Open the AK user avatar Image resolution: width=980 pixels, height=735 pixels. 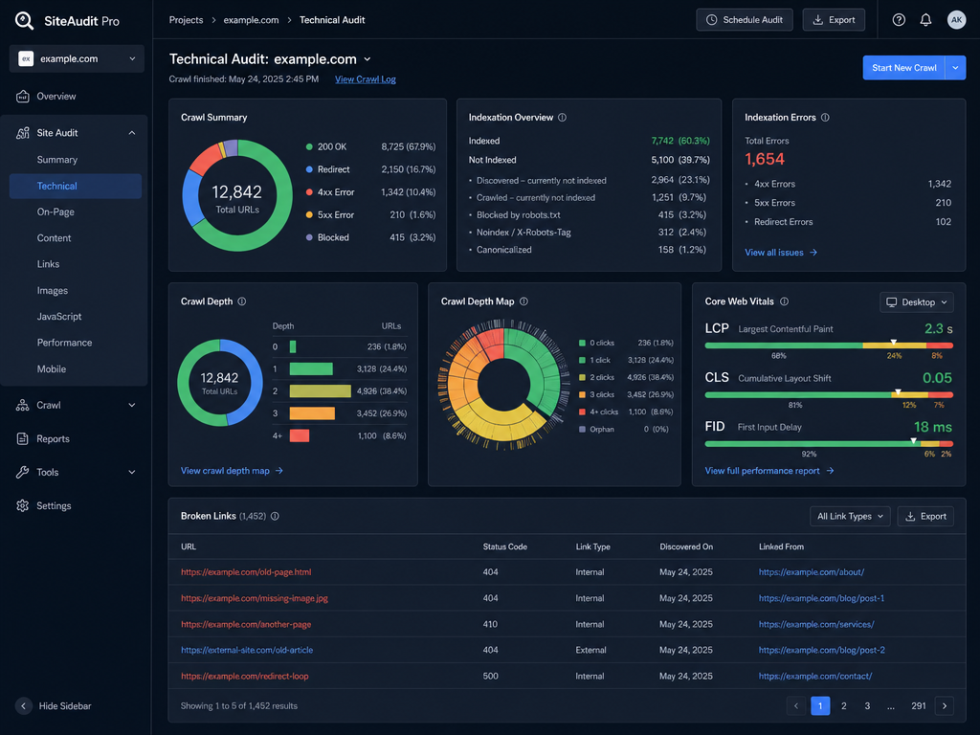pyautogui.click(x=956, y=20)
